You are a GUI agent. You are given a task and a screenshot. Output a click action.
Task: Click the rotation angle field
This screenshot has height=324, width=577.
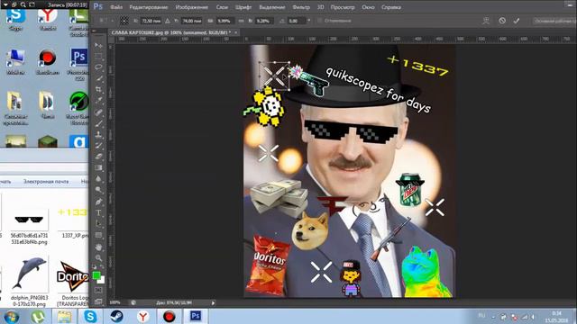(x=297, y=21)
